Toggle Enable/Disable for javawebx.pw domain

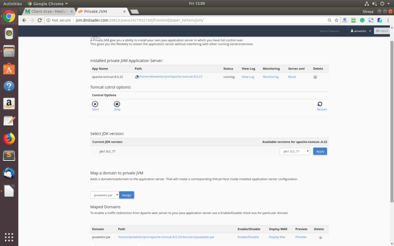pos(248,237)
